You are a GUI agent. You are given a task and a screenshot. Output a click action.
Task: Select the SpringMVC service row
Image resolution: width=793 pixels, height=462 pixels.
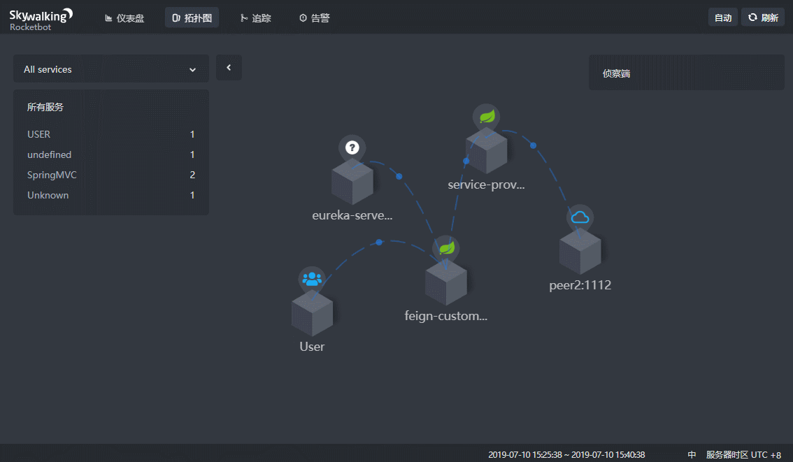tap(110, 175)
